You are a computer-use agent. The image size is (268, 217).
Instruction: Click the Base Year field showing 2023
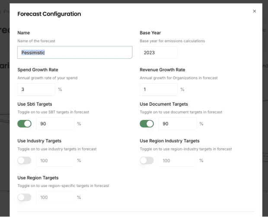coord(159,52)
